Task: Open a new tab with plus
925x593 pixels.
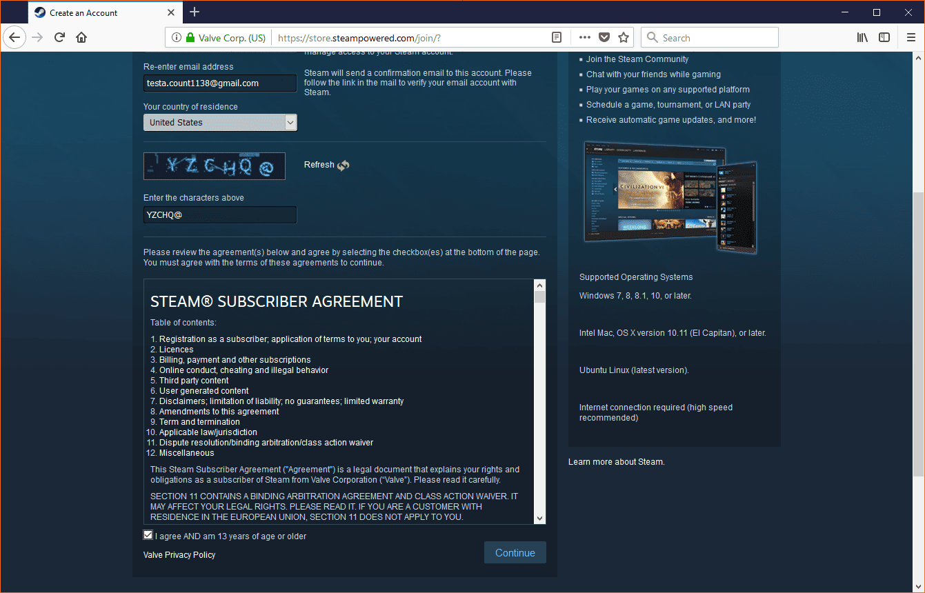Action: coord(195,12)
